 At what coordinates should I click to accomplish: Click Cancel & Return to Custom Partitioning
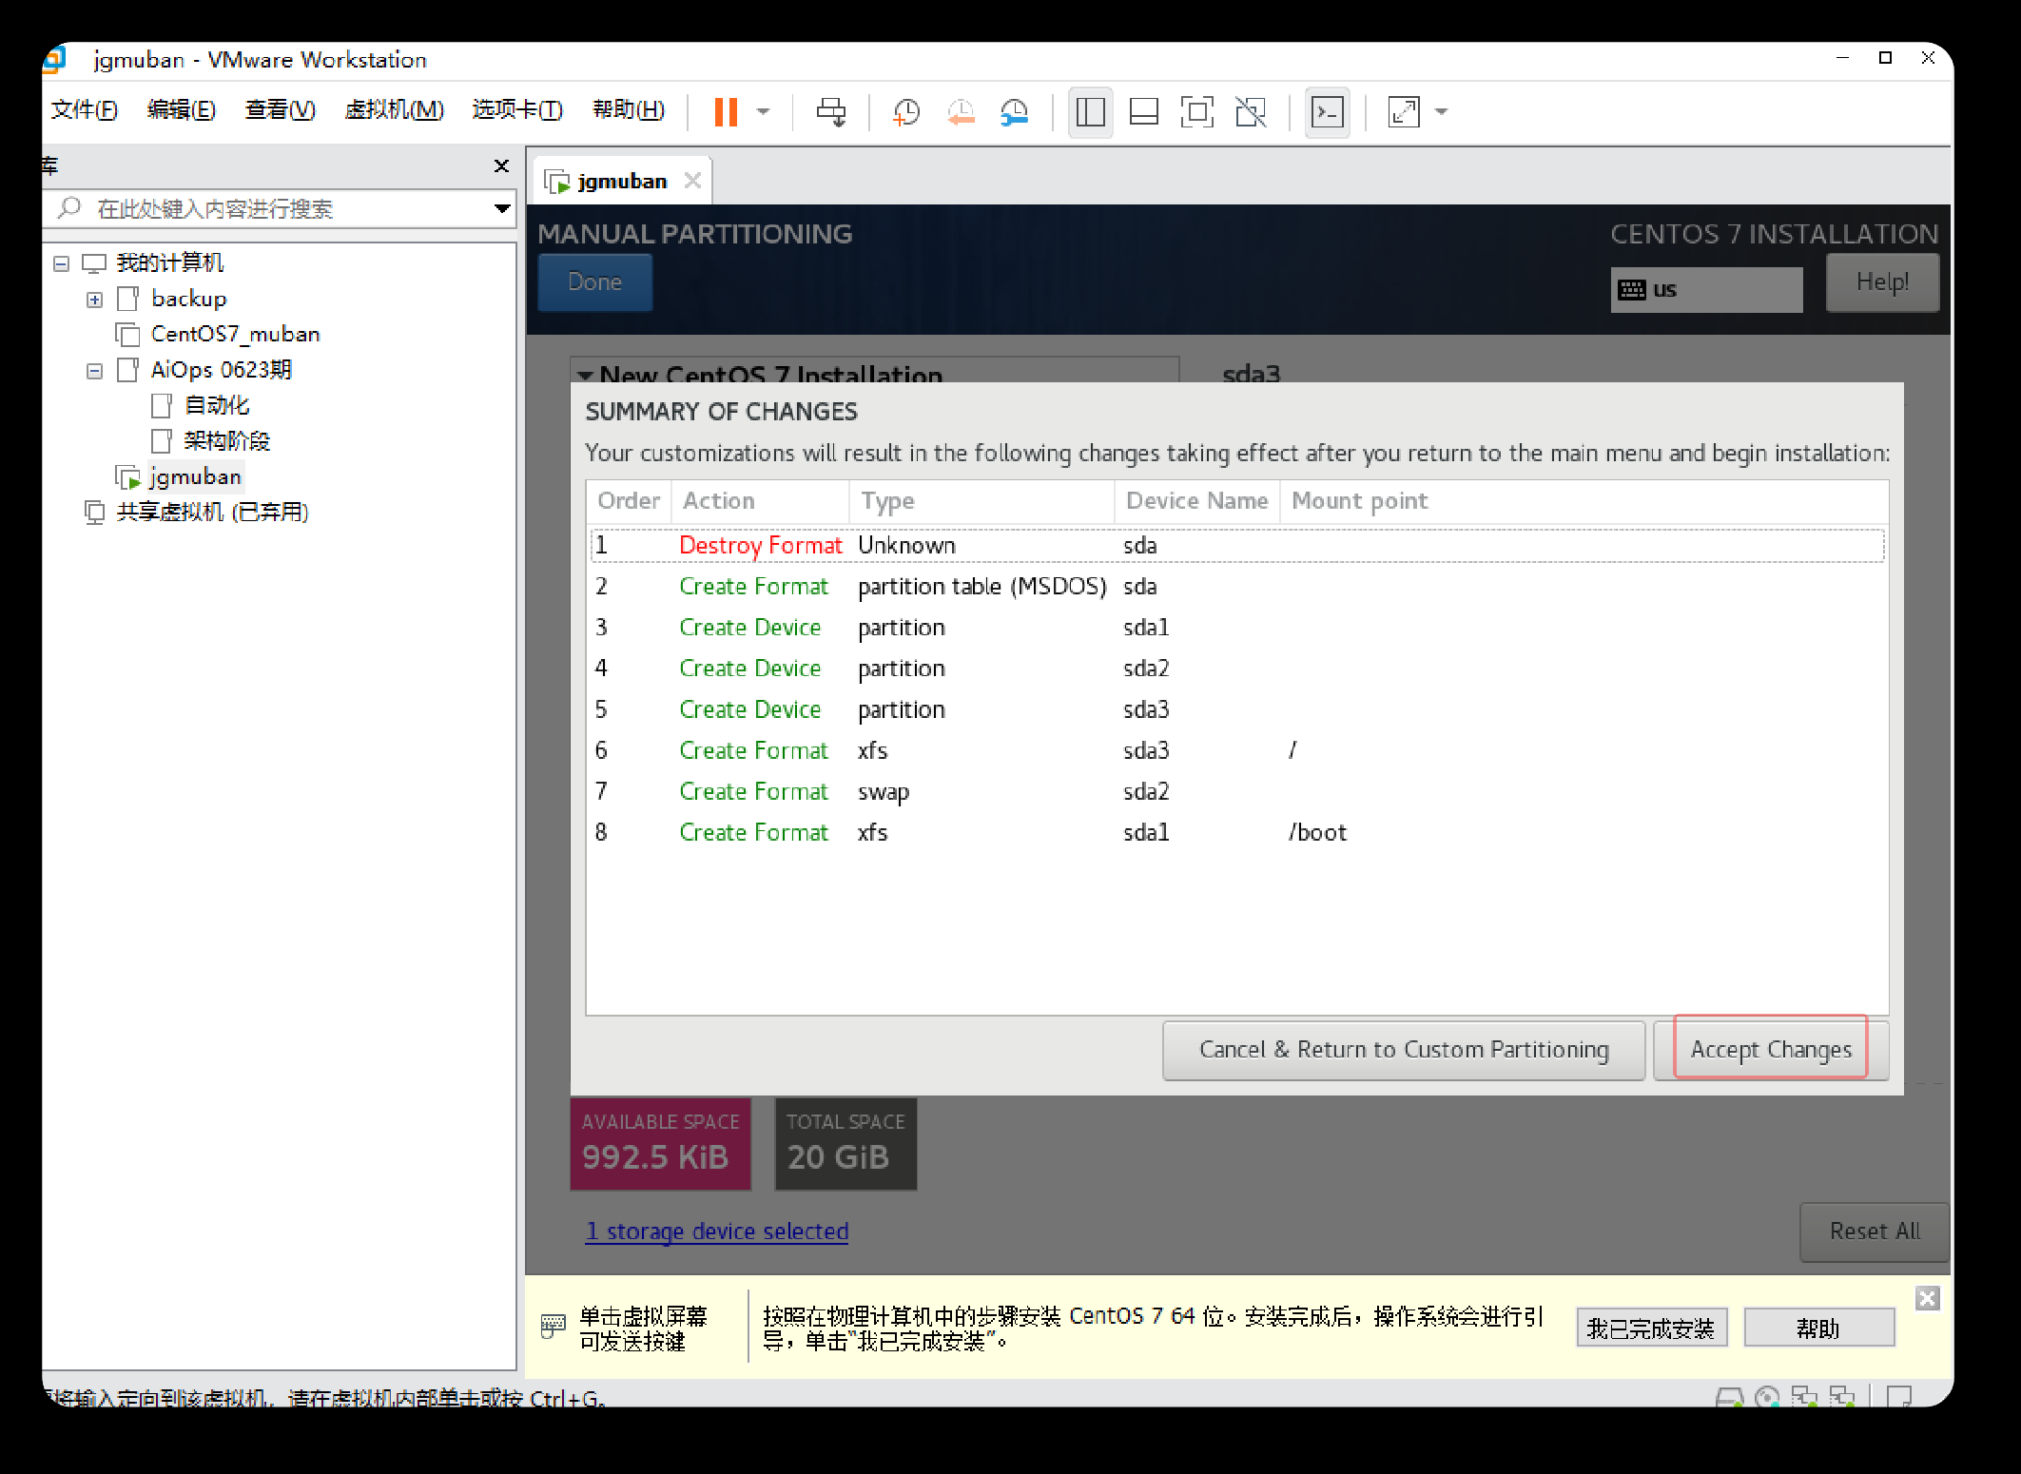1404,1050
